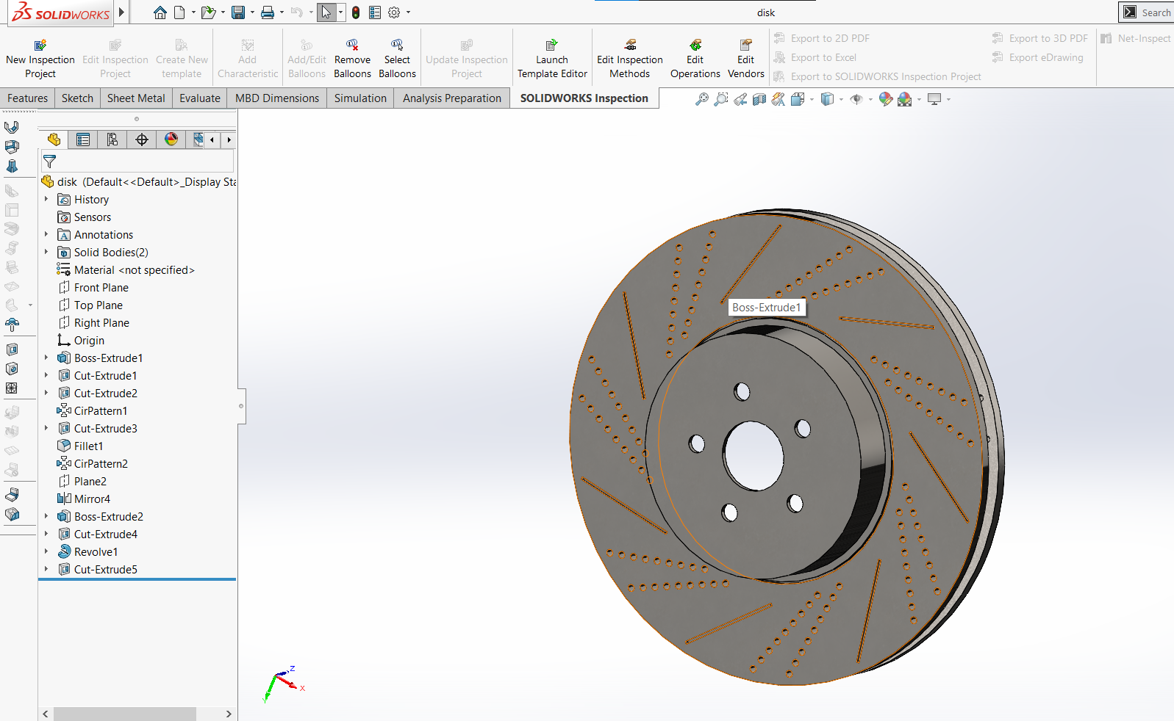This screenshot has height=721, width=1174.
Task: Open the View Orientation icon
Action: click(x=798, y=99)
